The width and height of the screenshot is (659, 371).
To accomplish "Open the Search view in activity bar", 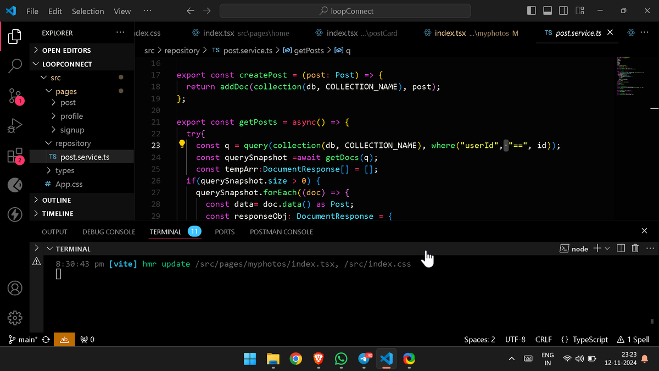I will tap(15, 66).
